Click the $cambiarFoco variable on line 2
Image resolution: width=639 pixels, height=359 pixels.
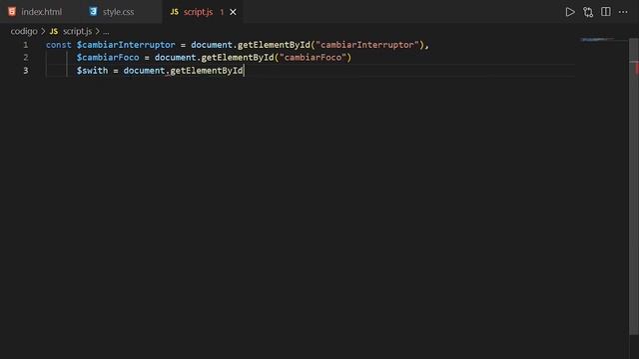pos(108,58)
